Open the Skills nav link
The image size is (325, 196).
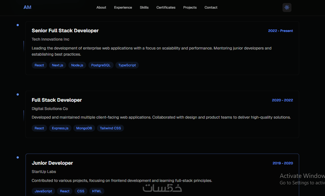click(144, 7)
